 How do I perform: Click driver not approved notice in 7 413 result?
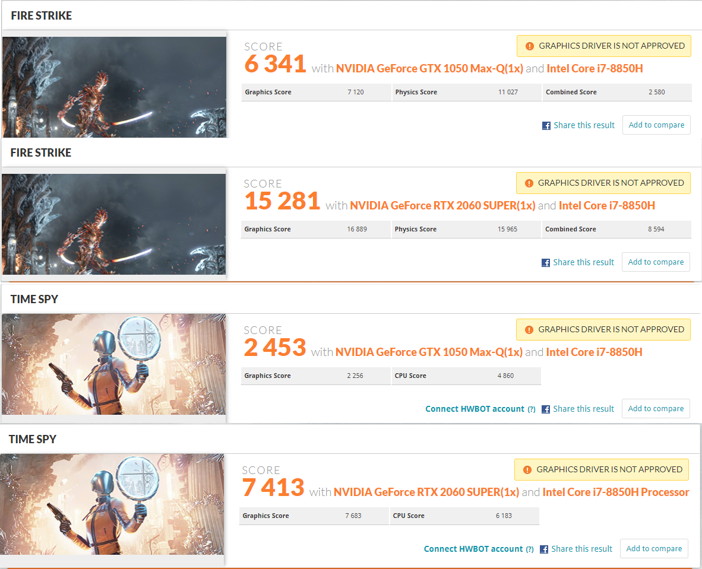(601, 470)
